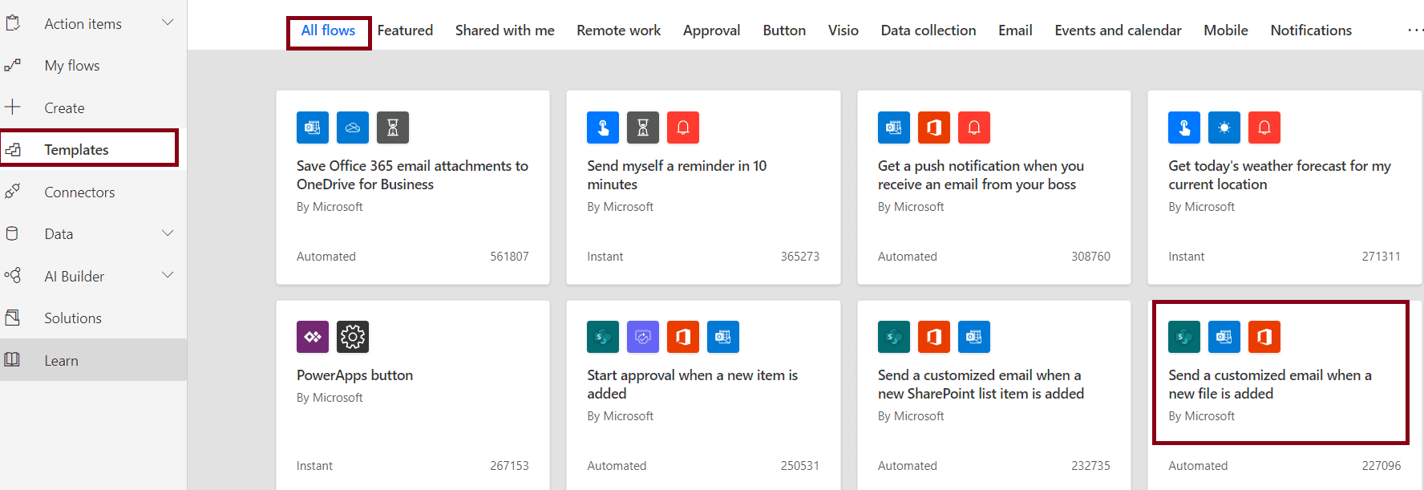Viewport: 1424px width, 490px height.
Task: Click the red bell notification icon on the boss email card
Action: click(x=974, y=128)
